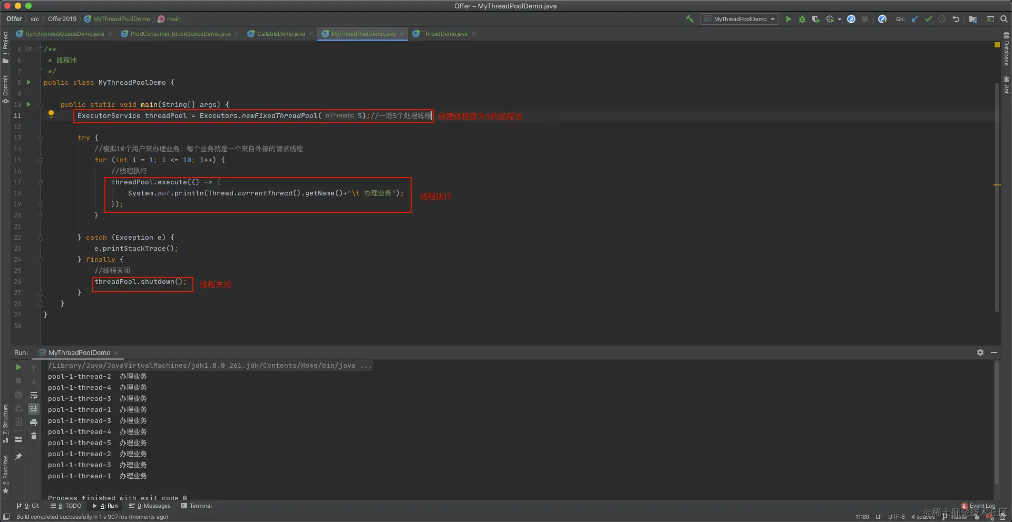Open the Terminal tool window
The height and width of the screenshot is (522, 1012).
(x=196, y=506)
